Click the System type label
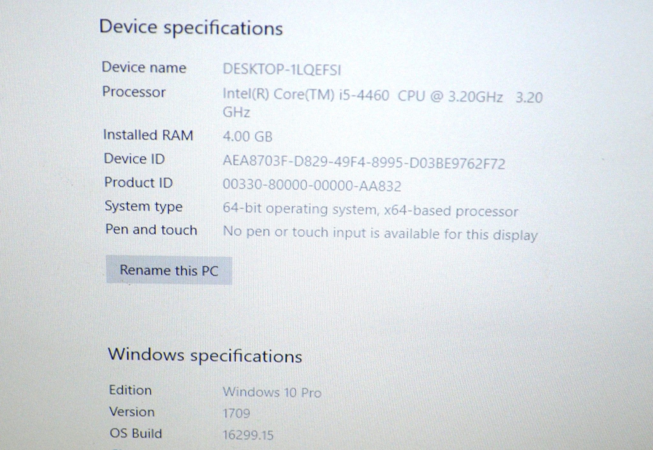 point(143,206)
